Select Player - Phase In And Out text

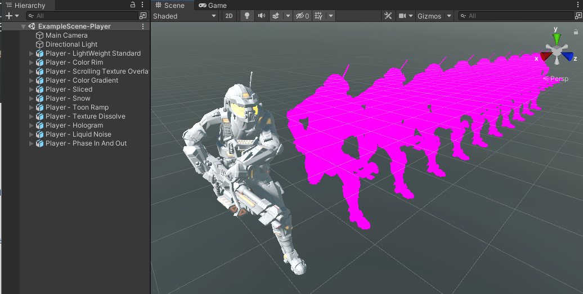(86, 143)
